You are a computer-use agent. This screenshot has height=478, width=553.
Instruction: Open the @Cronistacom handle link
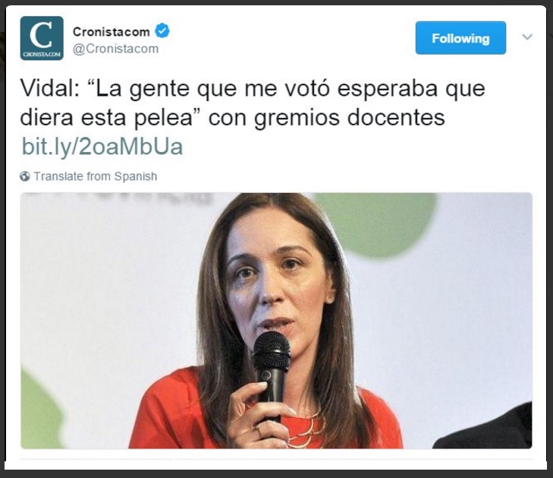coord(115,49)
